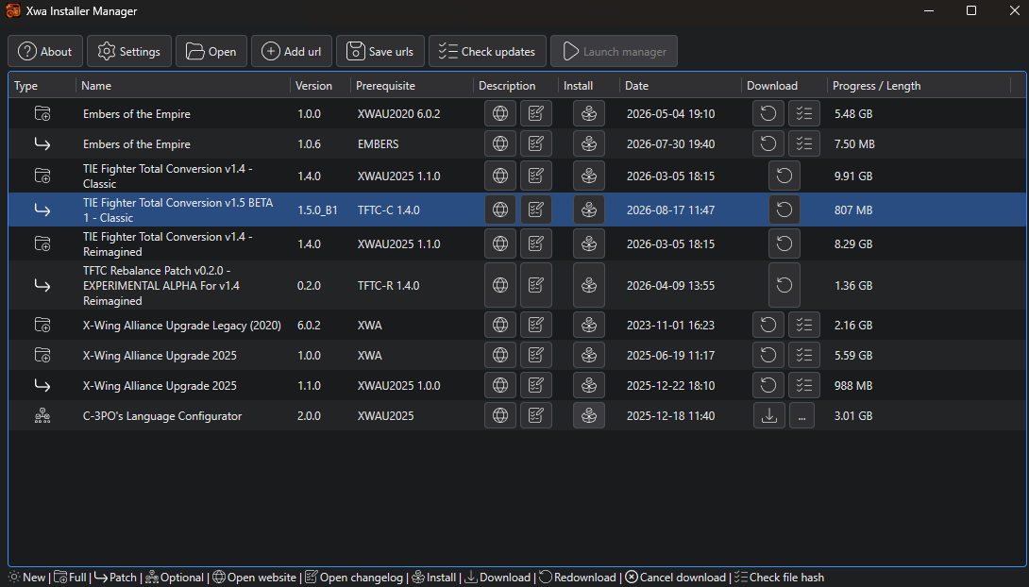
Task: Redownload TFTC v1.5 BETA 1 - Classic
Action: click(784, 210)
